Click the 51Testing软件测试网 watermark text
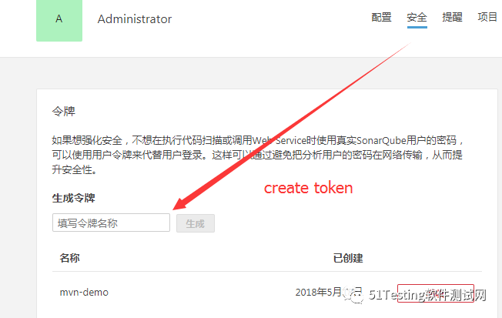502x318 pixels. click(427, 295)
